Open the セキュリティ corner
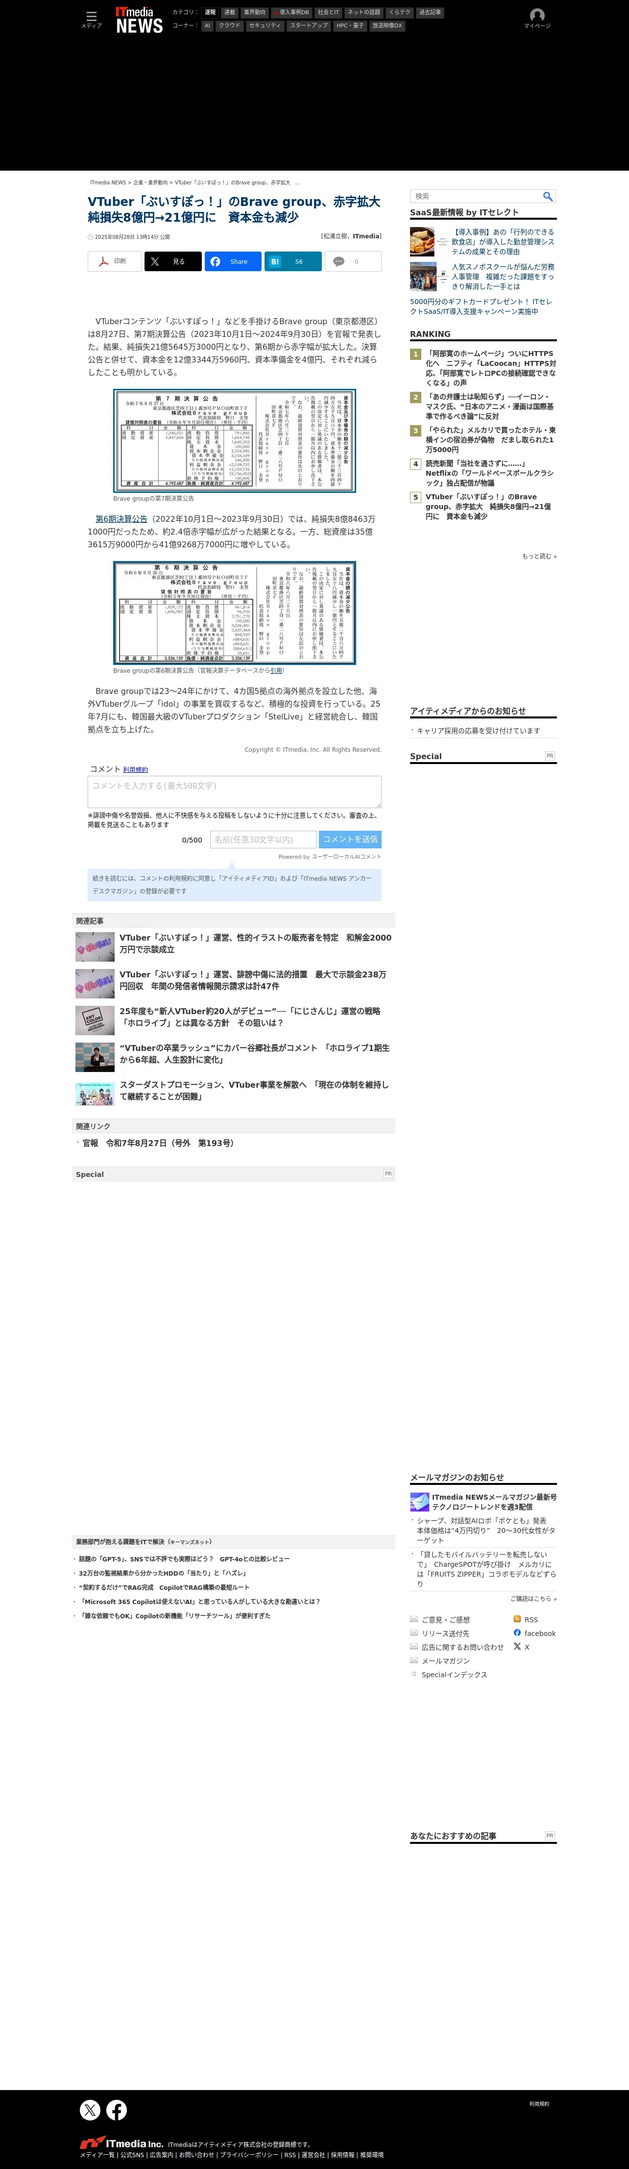 (265, 26)
